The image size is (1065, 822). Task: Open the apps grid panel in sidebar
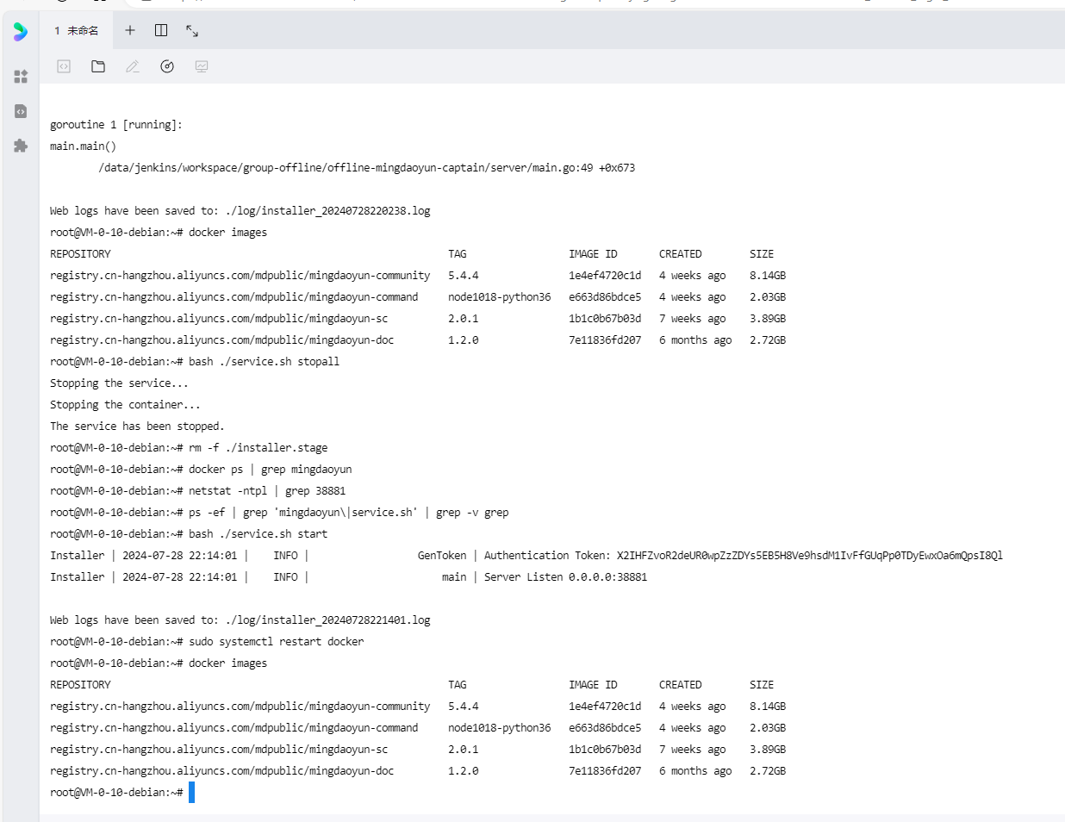[x=21, y=77]
